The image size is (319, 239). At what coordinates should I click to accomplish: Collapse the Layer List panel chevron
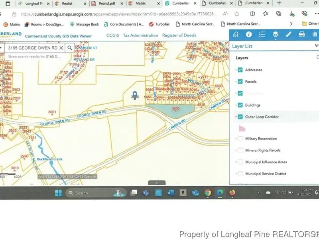tap(316, 46)
